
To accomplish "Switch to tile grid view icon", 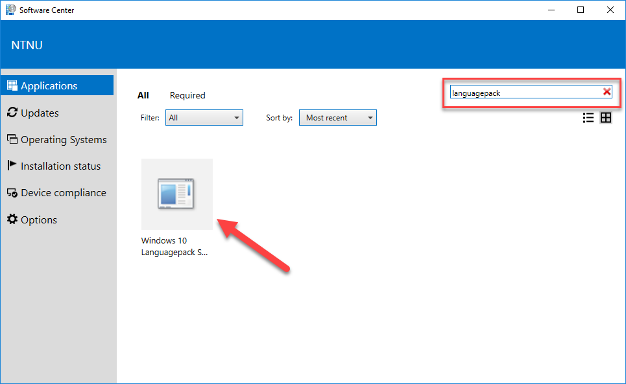I will [x=606, y=118].
